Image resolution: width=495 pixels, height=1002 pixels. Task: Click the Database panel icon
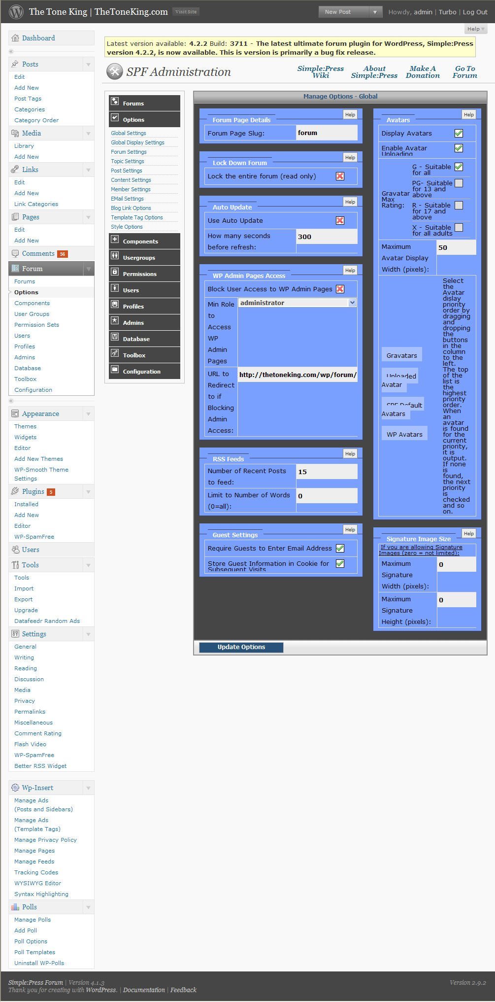115,337
